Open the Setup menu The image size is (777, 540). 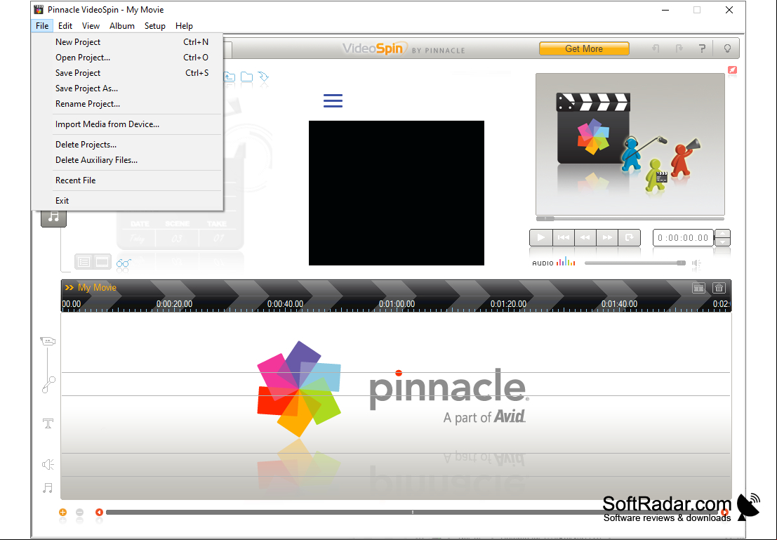pos(154,26)
